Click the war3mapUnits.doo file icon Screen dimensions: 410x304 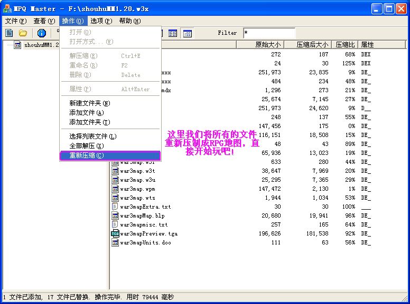(115, 242)
